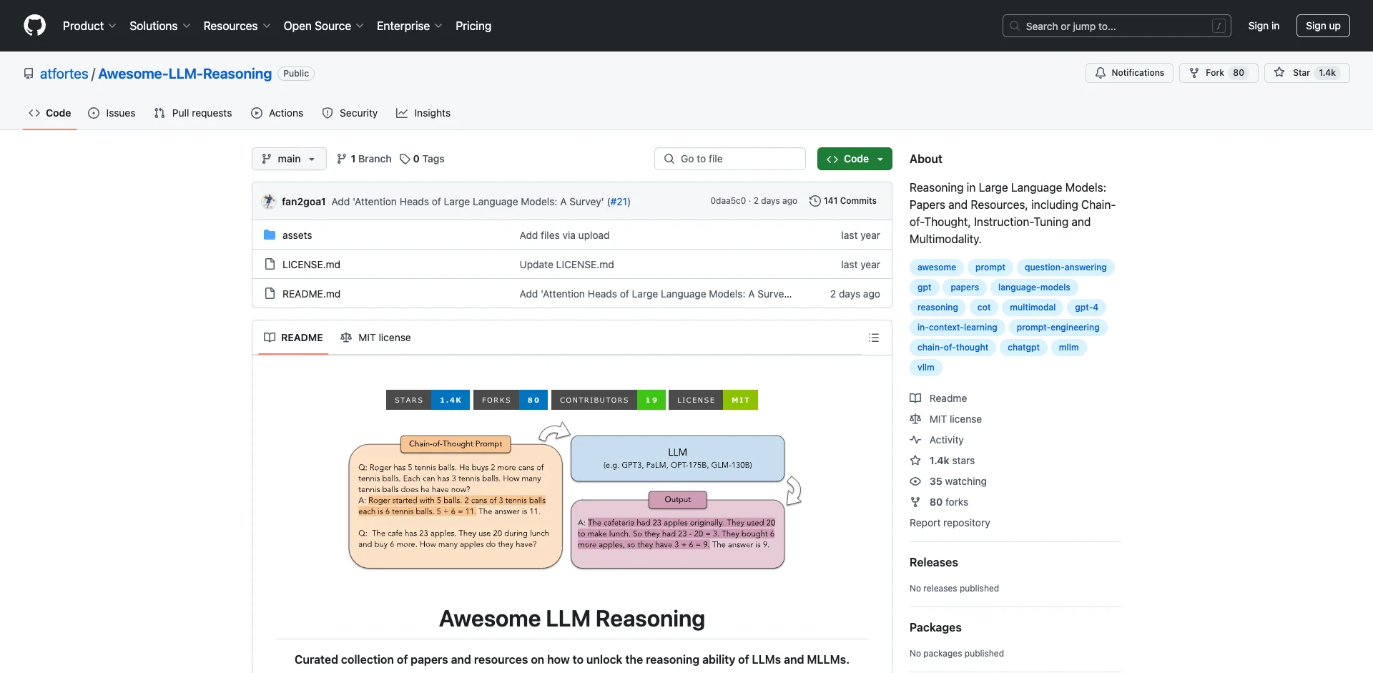Screen dimensions: 1373x673
Task: Click the Notifications bell button
Action: [x=1129, y=73]
